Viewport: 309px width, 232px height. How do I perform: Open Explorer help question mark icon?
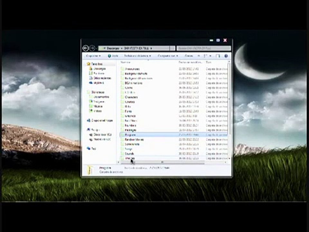click(x=226, y=56)
